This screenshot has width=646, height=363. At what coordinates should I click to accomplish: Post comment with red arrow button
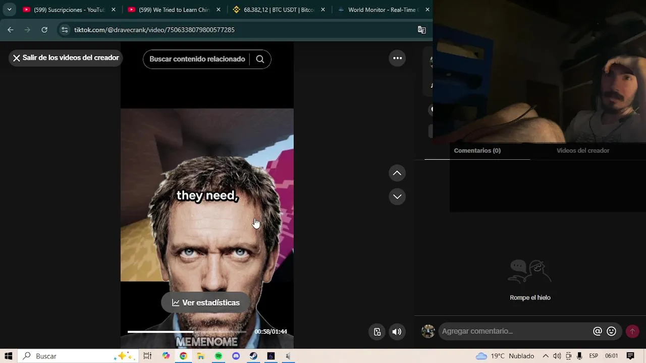(632, 331)
